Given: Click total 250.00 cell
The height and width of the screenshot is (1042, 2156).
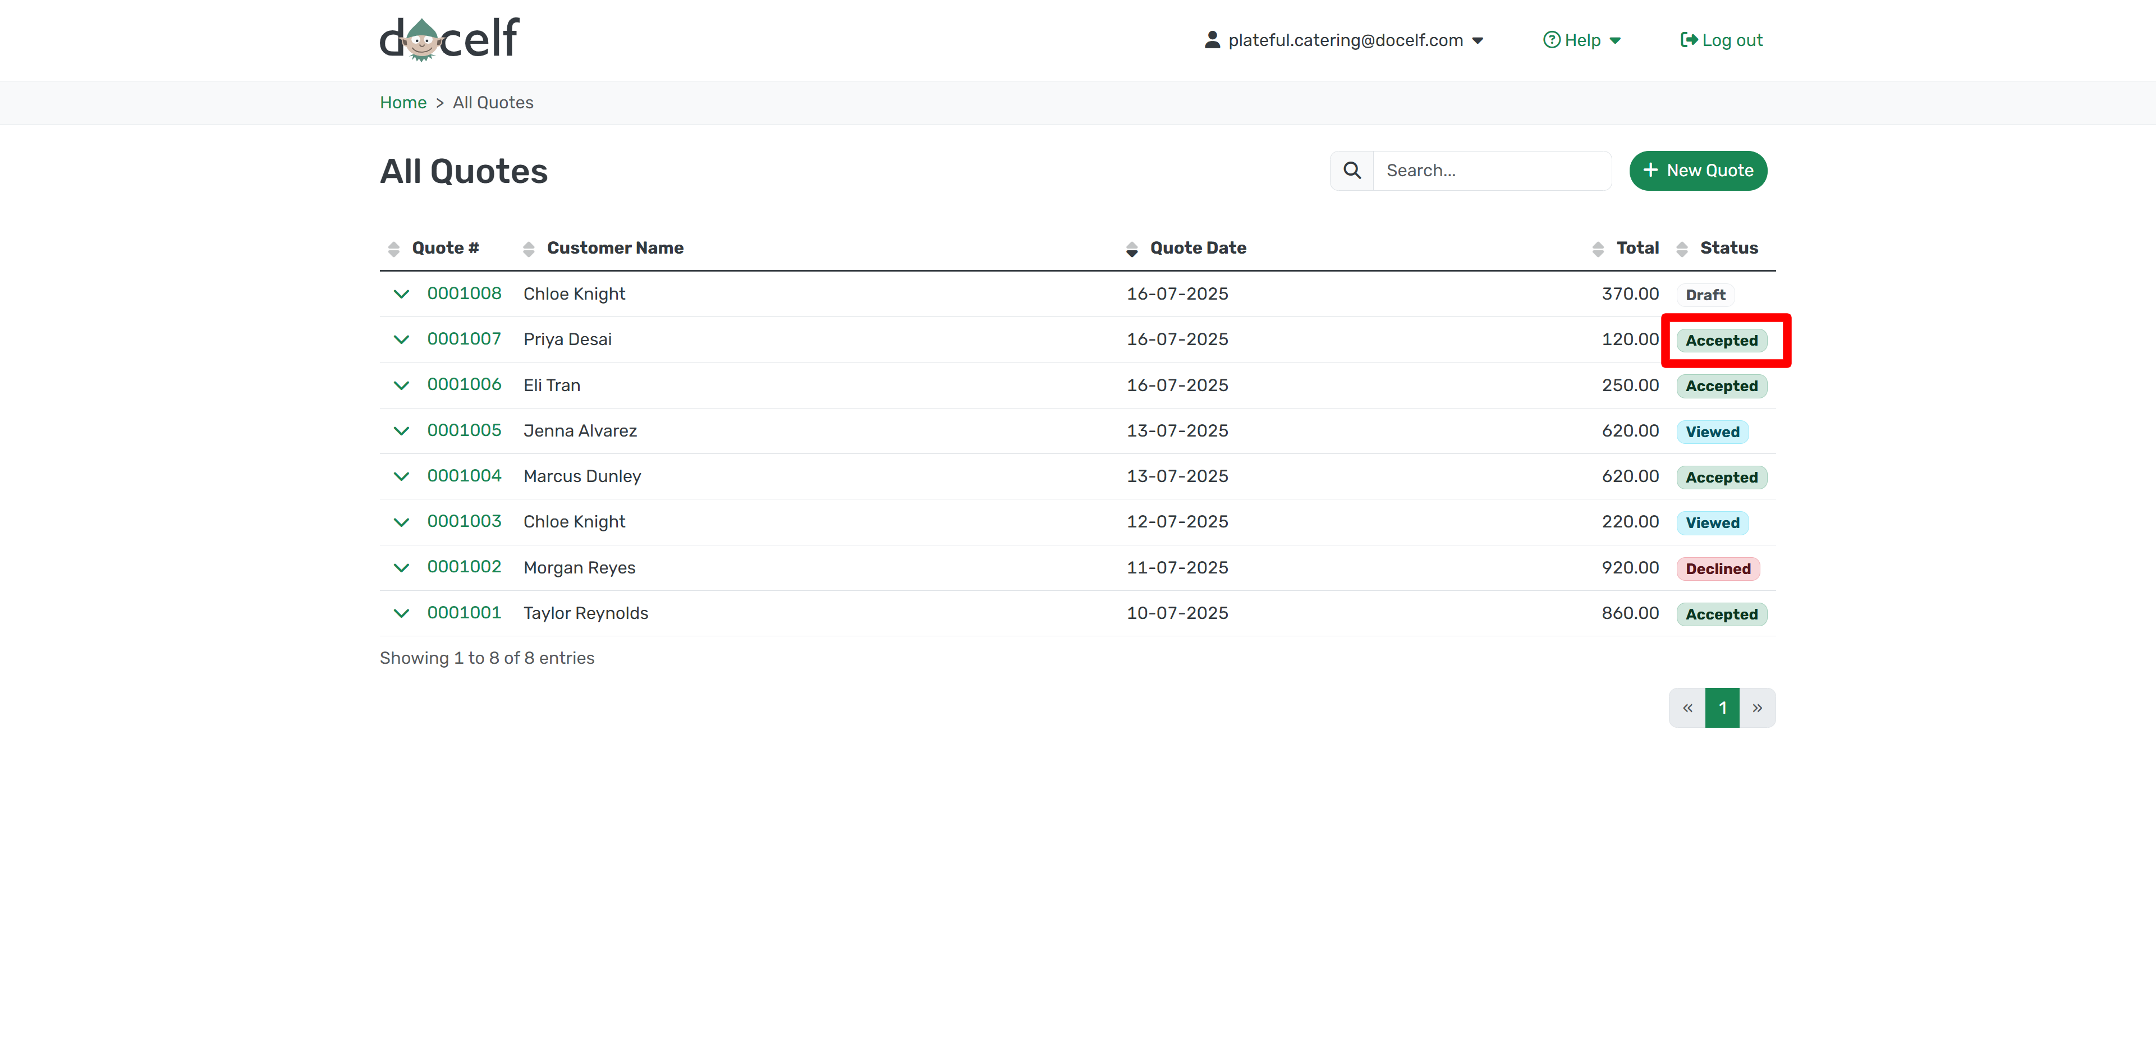Looking at the screenshot, I should (x=1630, y=385).
